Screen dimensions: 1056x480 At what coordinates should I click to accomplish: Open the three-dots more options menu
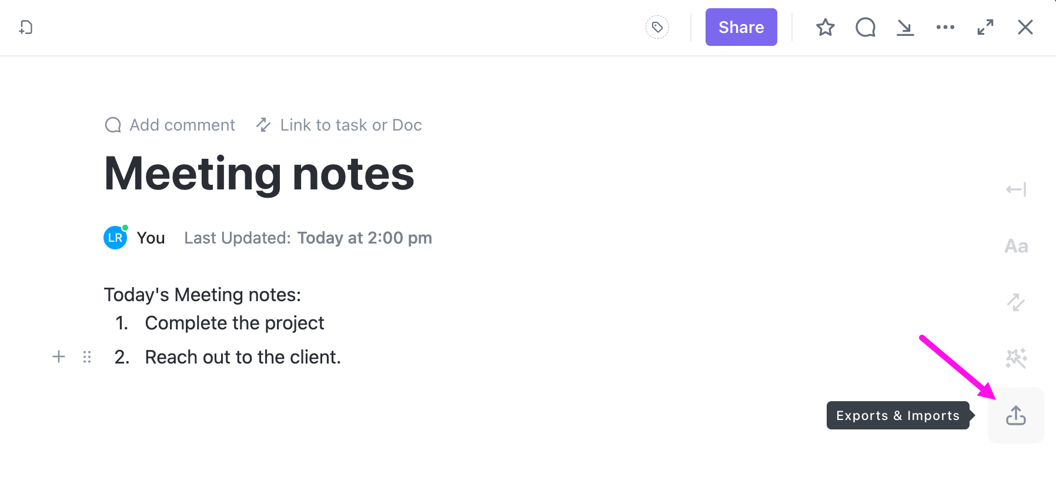(945, 27)
